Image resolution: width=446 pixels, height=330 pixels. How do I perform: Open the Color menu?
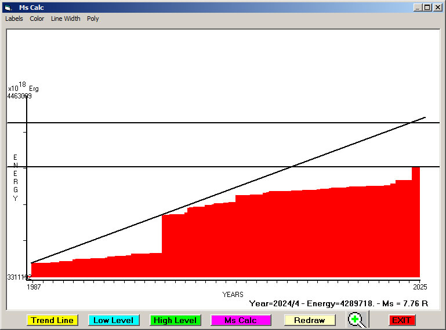(37, 19)
